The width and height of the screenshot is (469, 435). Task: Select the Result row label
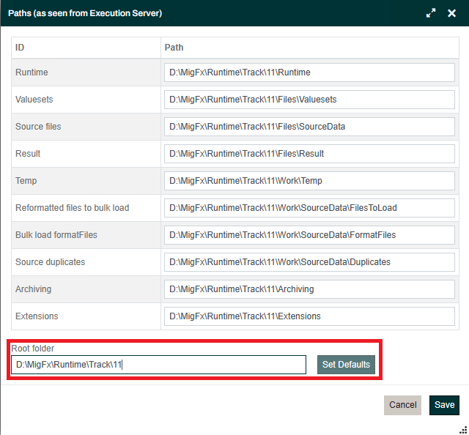pos(28,154)
